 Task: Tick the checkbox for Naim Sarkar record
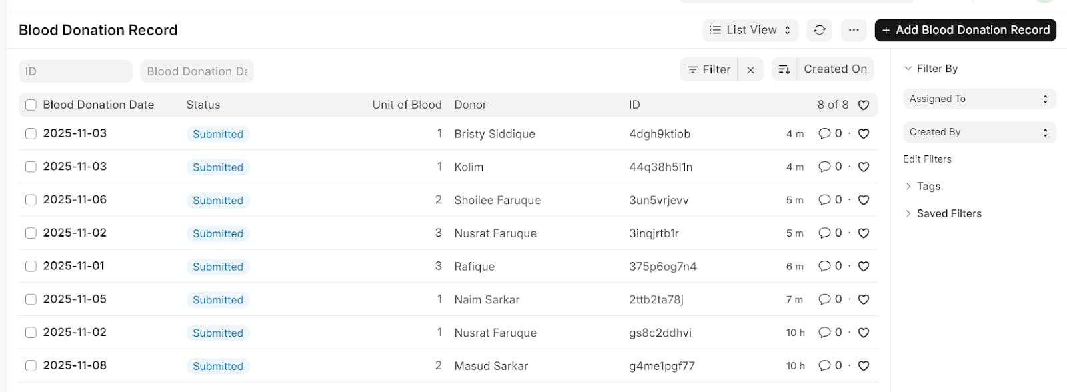[x=31, y=299]
